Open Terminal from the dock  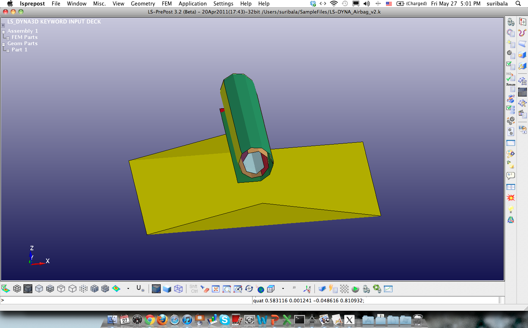[x=299, y=320]
